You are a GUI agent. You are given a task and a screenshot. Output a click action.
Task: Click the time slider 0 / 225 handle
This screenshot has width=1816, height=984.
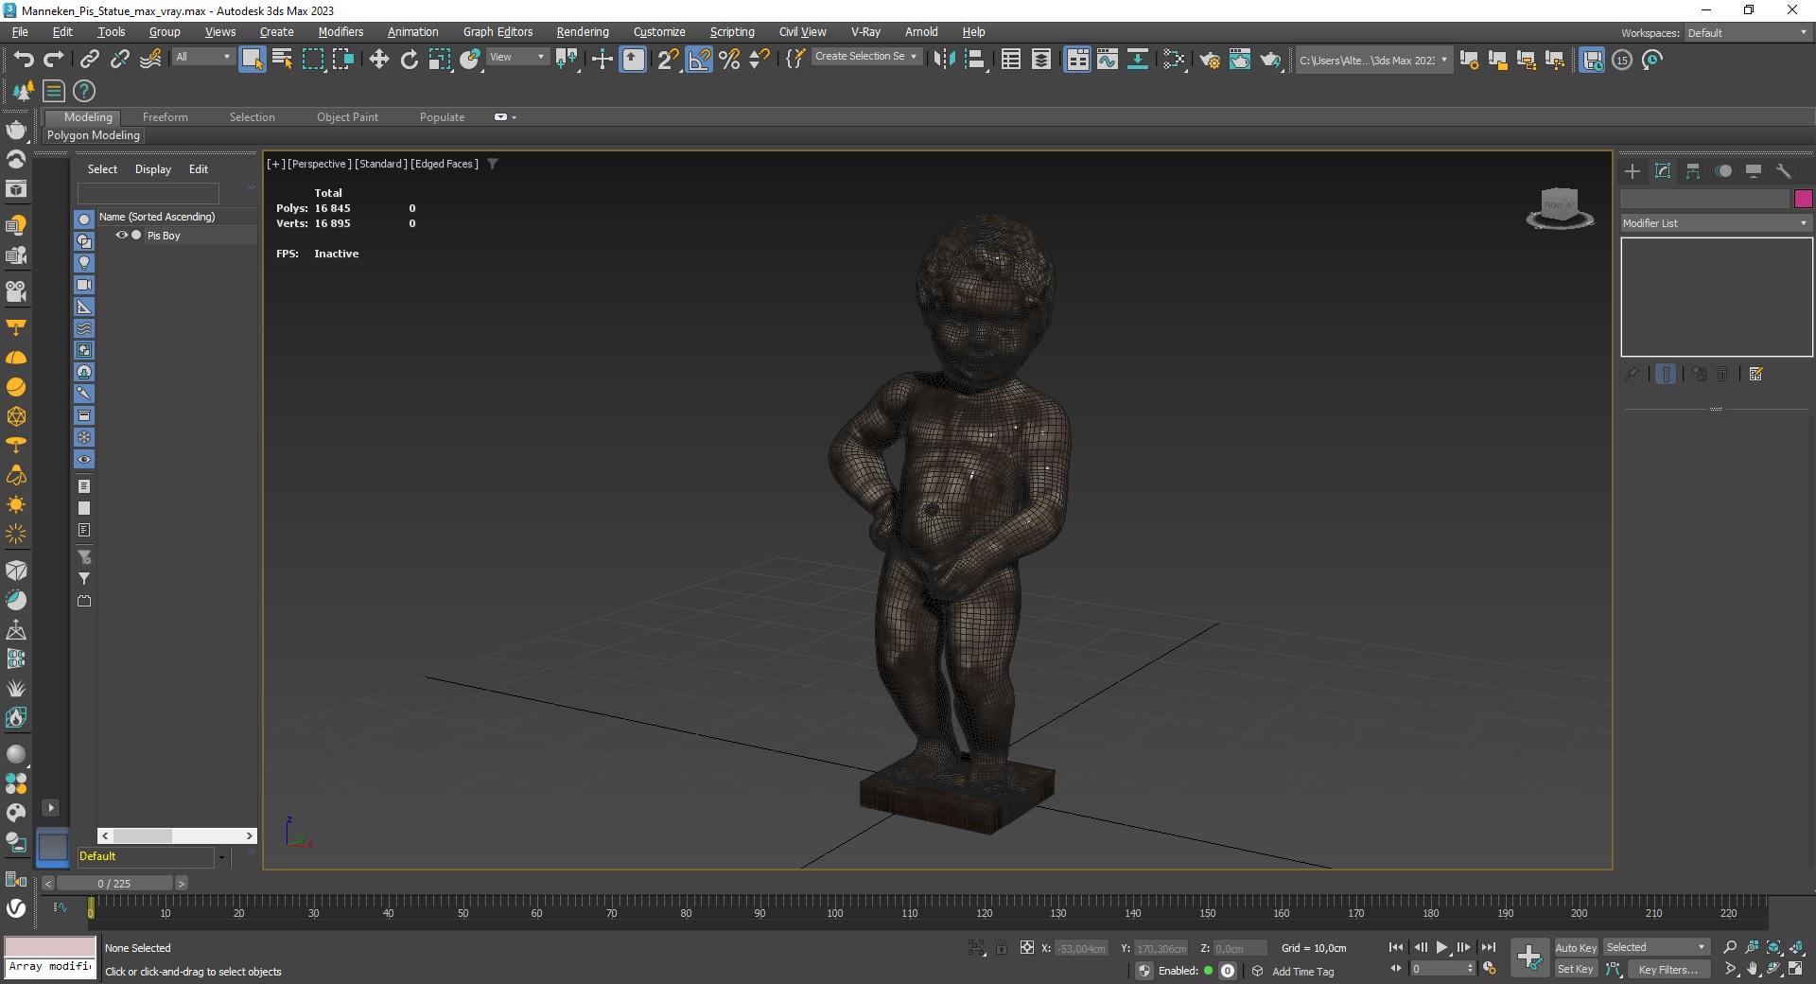114,884
